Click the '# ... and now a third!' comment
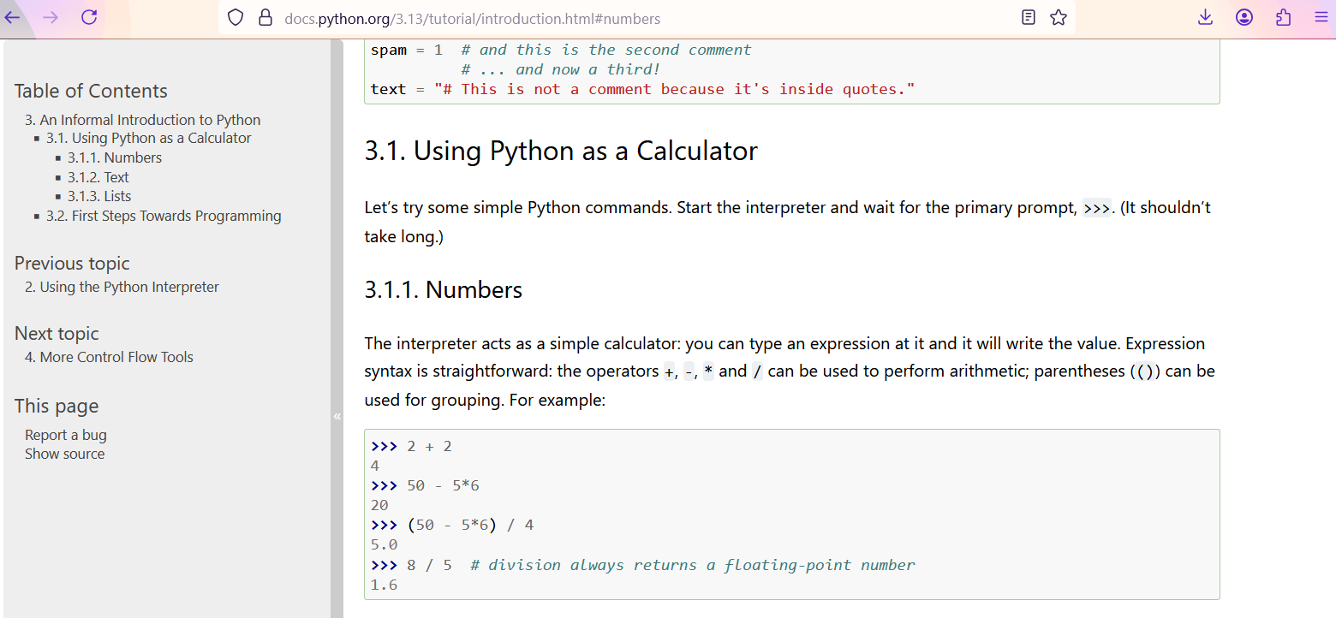This screenshot has height=618, width=1336. click(560, 69)
